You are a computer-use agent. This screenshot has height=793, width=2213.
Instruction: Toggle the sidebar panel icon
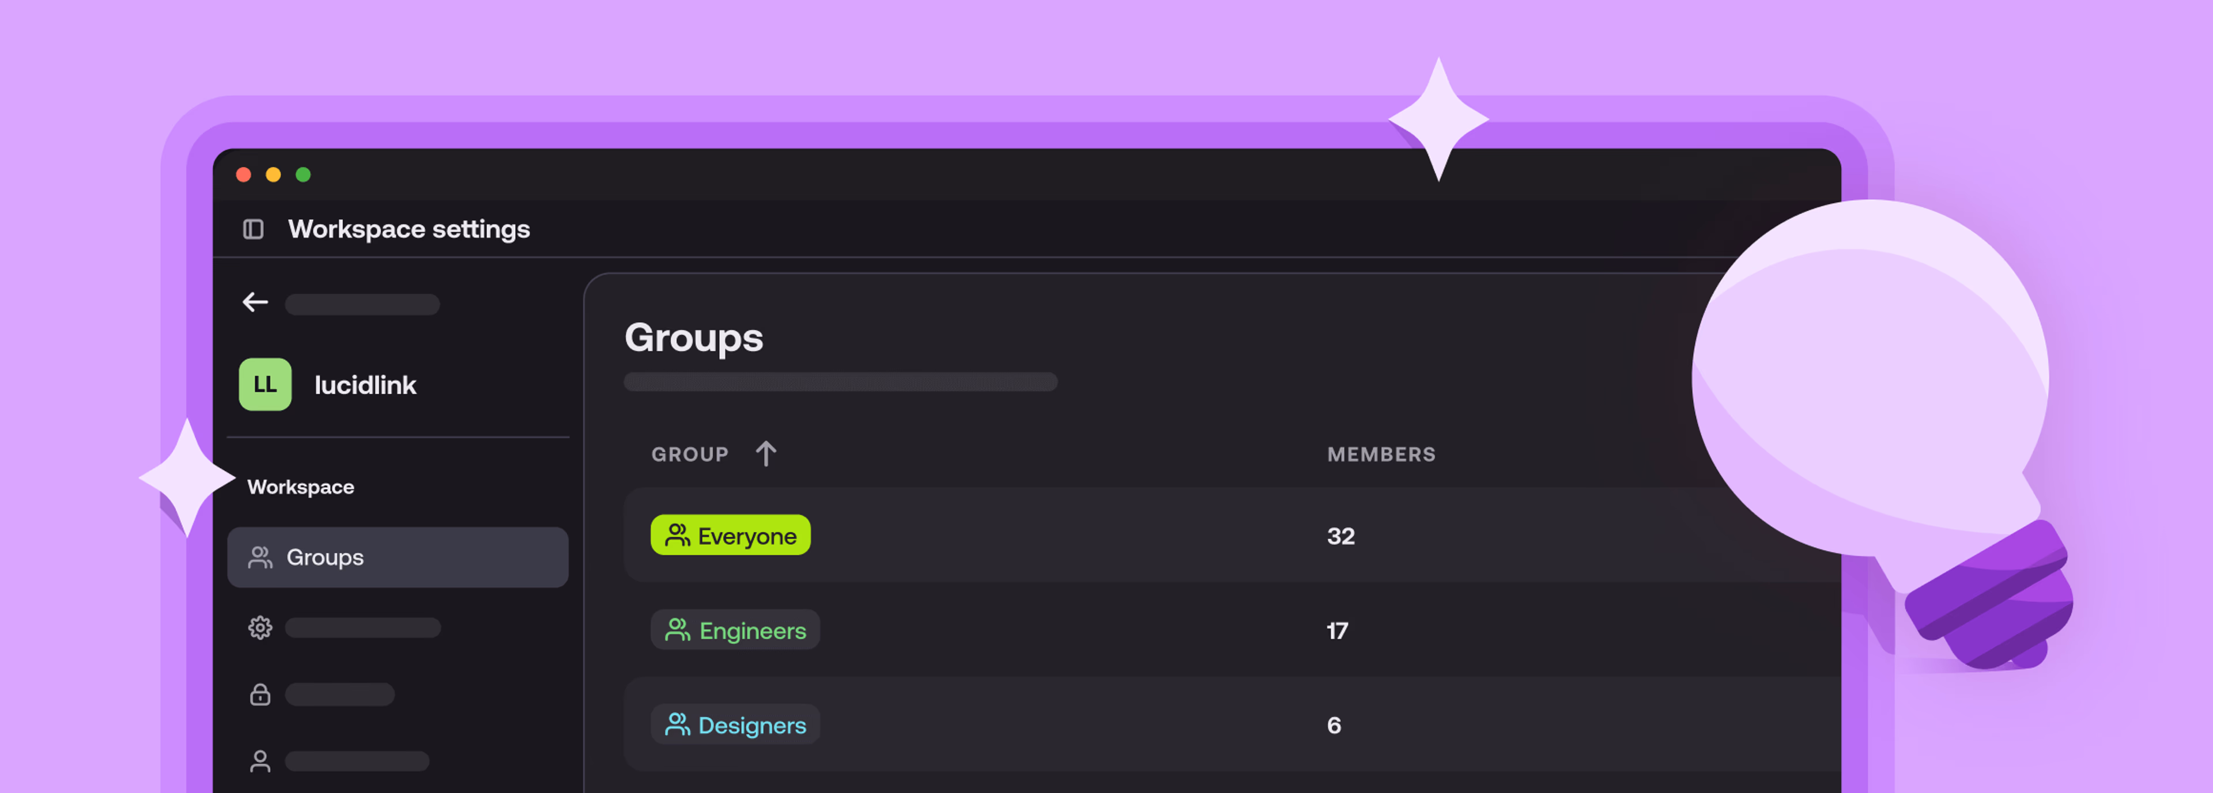pos(252,229)
